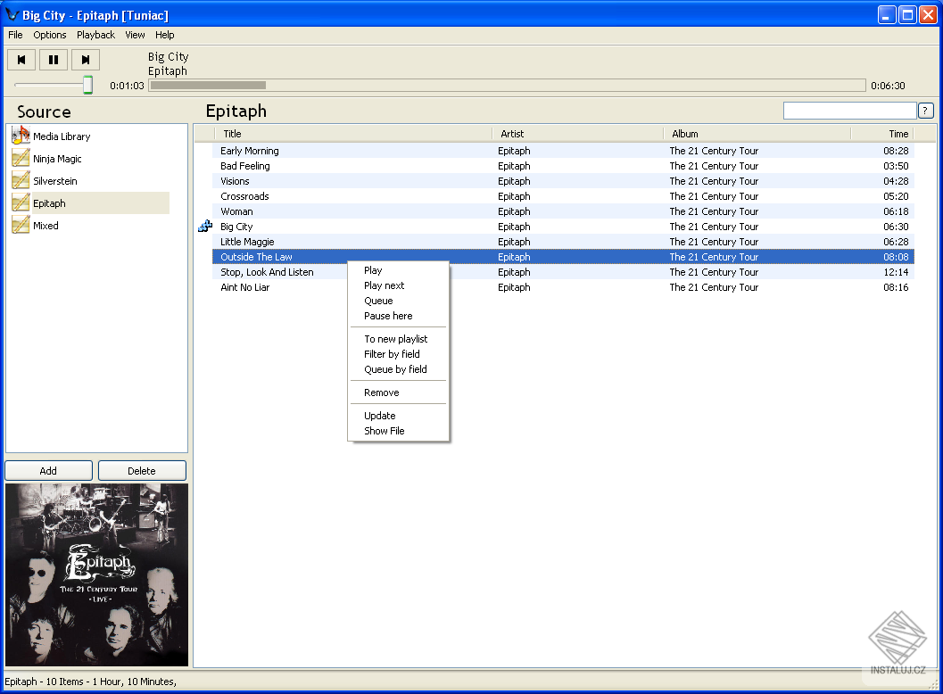Click the search help question mark button
The image size is (943, 694).
(925, 111)
